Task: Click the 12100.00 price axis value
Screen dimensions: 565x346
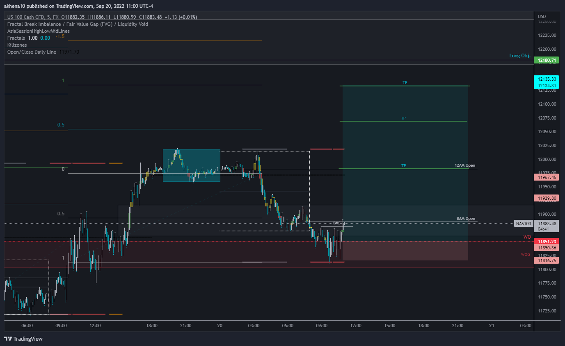Action: click(547, 104)
